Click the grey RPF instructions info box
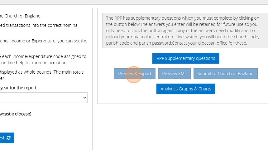The image size is (268, 150). tap(186, 31)
